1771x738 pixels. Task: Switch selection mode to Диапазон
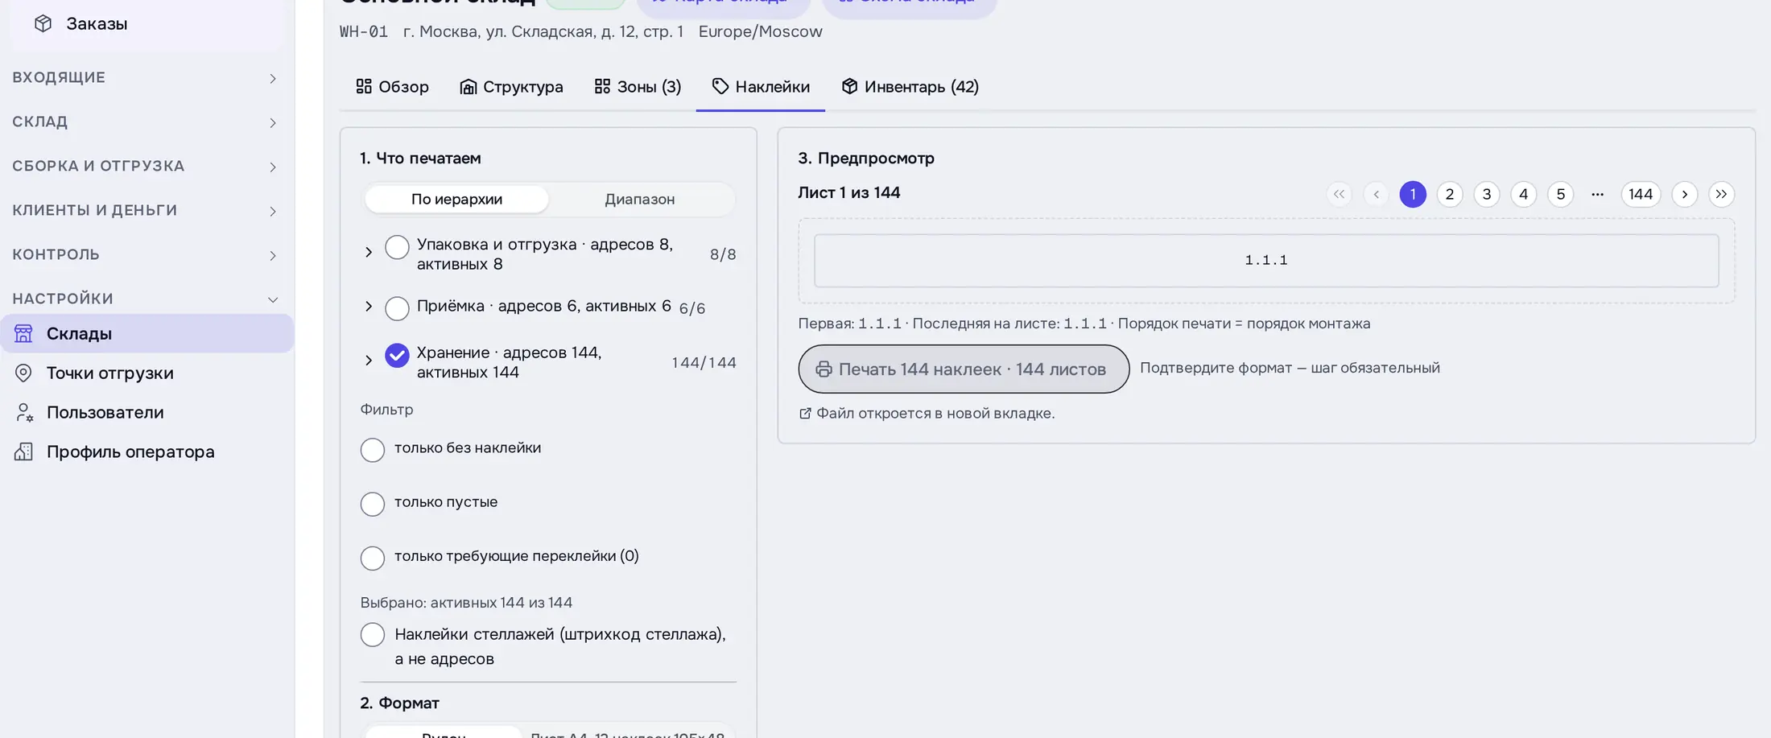coord(640,199)
